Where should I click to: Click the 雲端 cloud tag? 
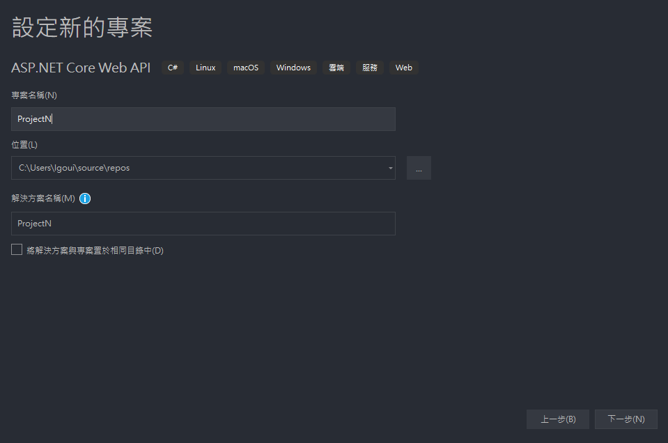(x=336, y=68)
